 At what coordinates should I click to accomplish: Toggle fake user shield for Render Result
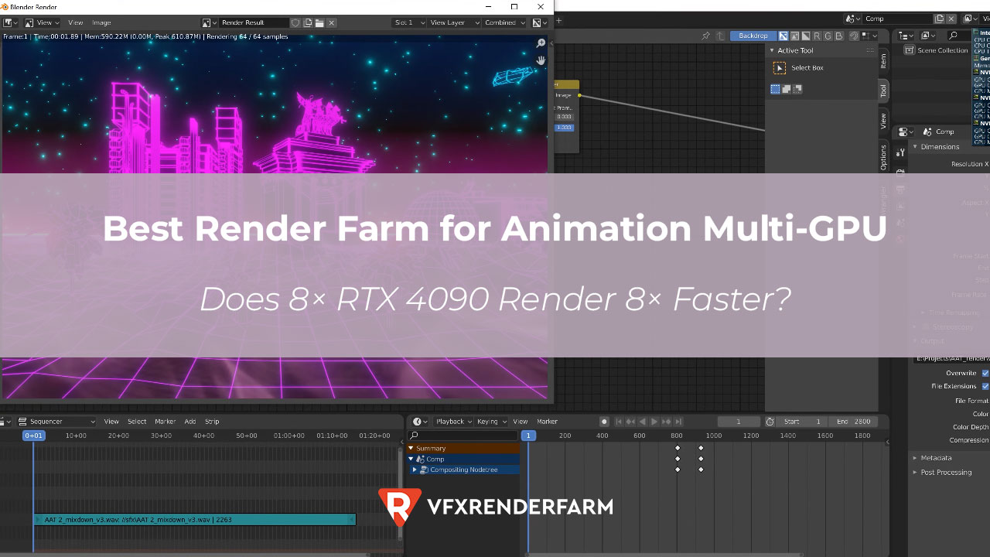coord(295,23)
